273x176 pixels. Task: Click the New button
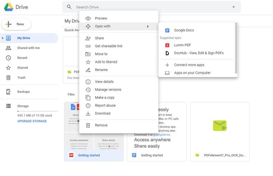16,24
